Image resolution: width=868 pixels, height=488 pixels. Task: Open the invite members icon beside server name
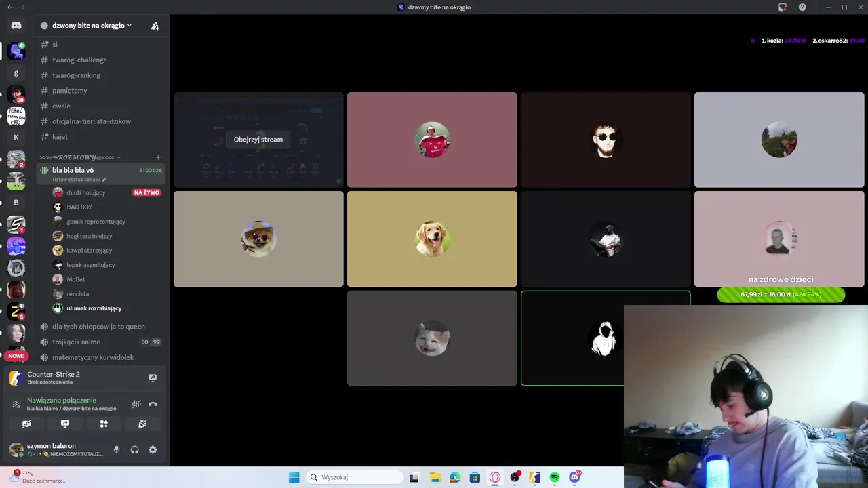pyautogui.click(x=155, y=26)
